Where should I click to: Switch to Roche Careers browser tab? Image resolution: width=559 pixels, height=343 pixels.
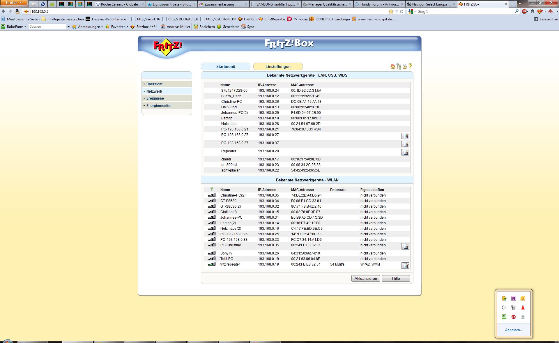point(119,4)
